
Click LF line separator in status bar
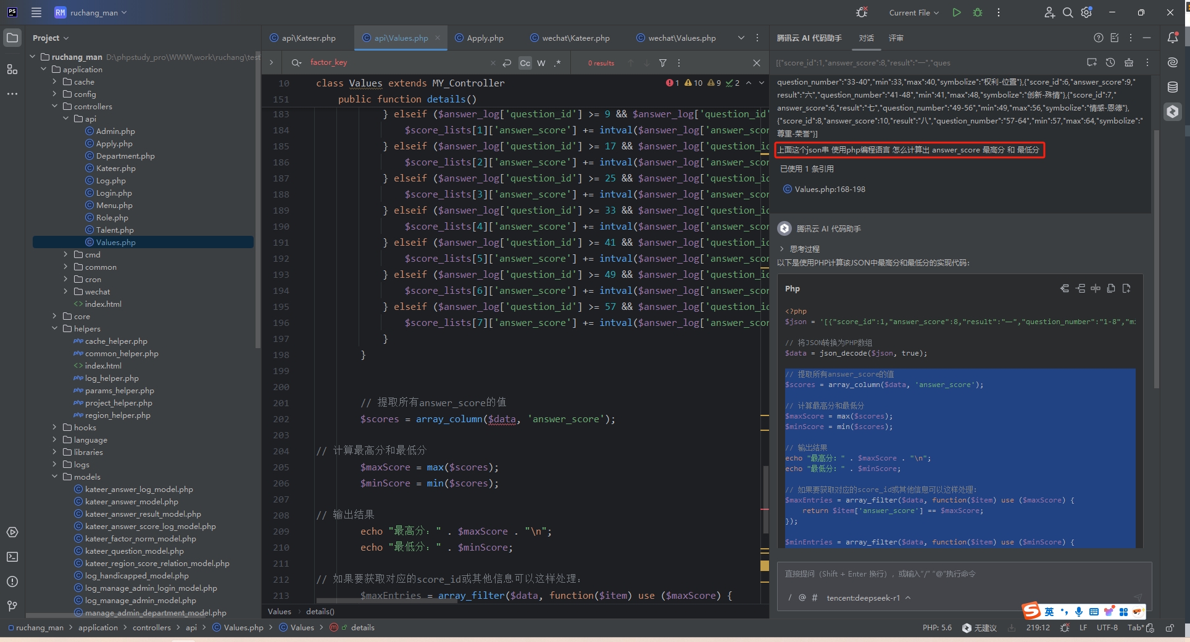(1083, 628)
